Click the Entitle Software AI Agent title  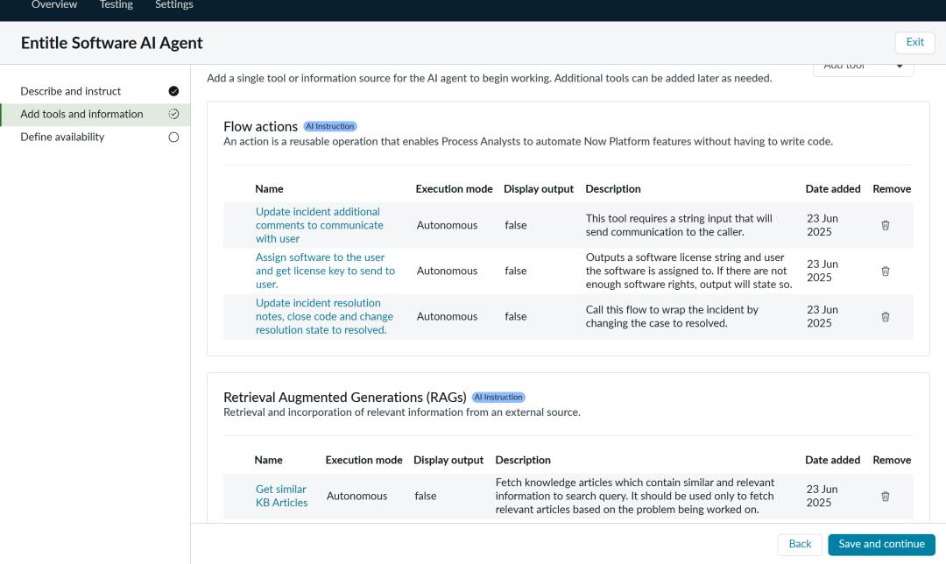(111, 43)
